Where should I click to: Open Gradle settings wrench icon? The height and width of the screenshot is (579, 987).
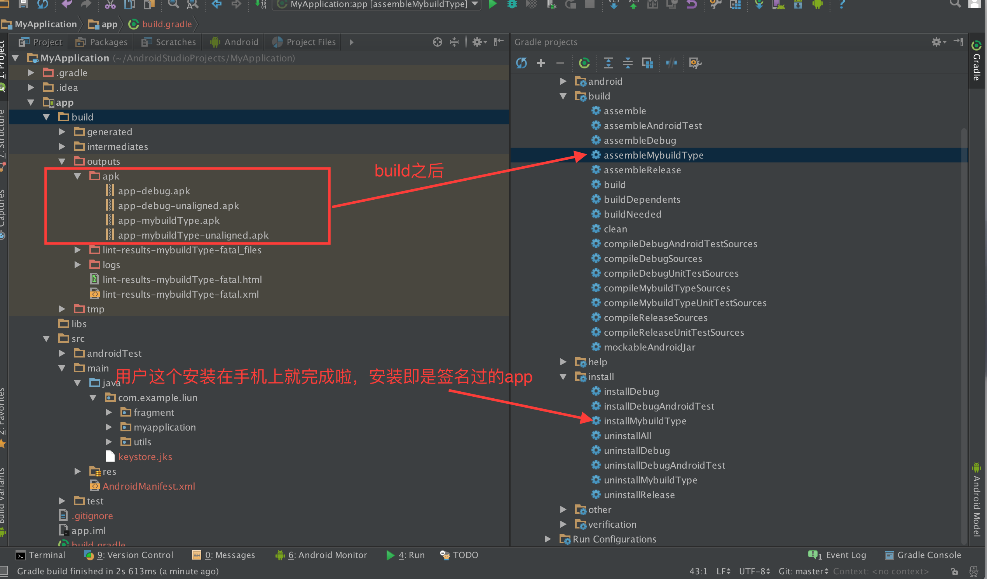(695, 63)
